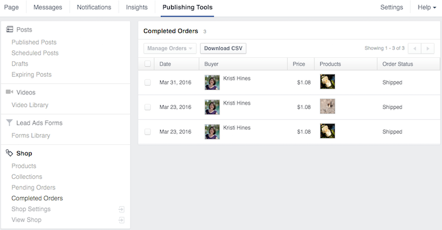Go to previous page of orders
Image resolution: width=442 pixels, height=230 pixels.
tap(414, 49)
